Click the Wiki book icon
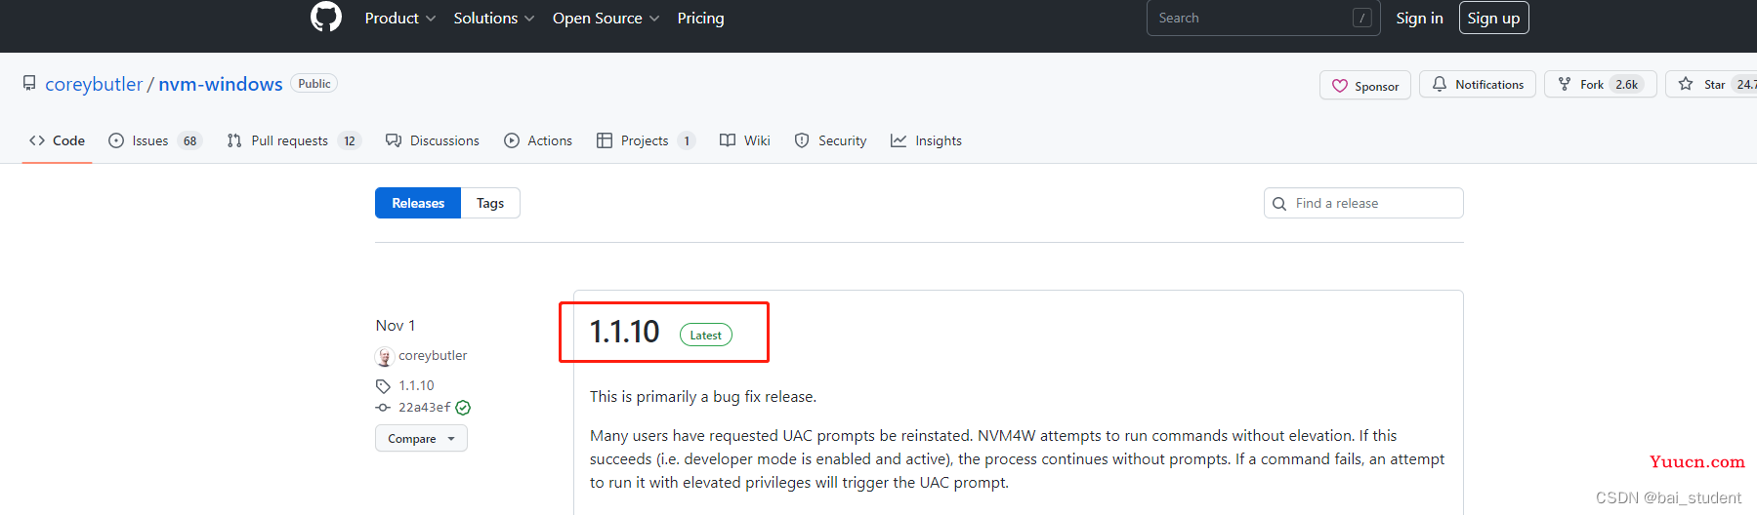The width and height of the screenshot is (1757, 515). (x=728, y=140)
